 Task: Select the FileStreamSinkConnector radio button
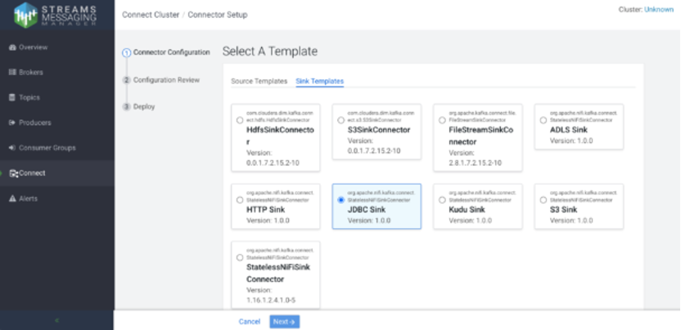pyautogui.click(x=442, y=120)
